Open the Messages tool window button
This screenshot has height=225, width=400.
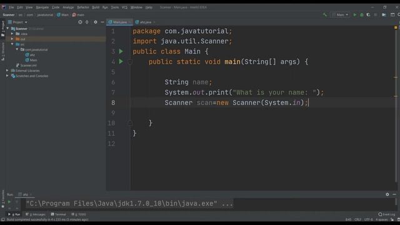[36, 214]
